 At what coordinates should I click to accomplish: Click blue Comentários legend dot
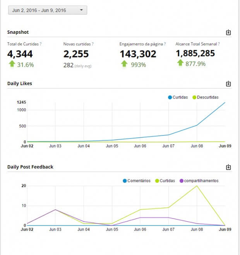[x=125, y=181]
